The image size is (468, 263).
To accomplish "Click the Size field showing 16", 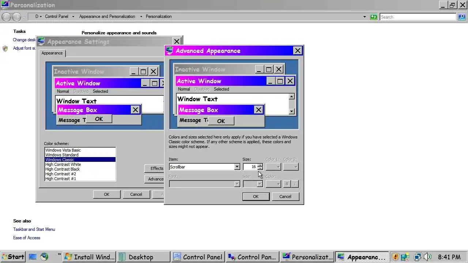I will pos(250,167).
